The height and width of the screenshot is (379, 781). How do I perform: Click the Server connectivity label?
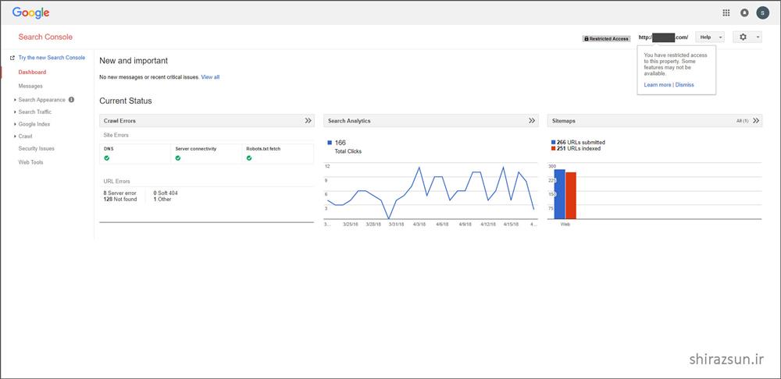196,149
